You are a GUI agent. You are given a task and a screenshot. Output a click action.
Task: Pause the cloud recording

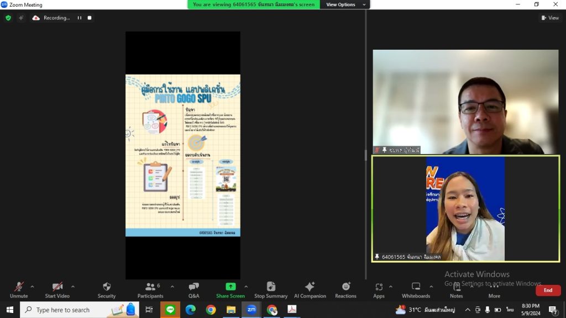(x=80, y=18)
